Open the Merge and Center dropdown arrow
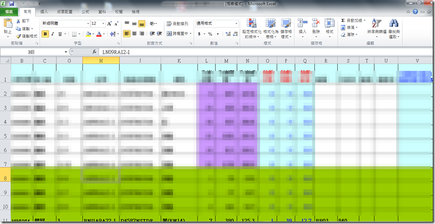 pos(191,34)
